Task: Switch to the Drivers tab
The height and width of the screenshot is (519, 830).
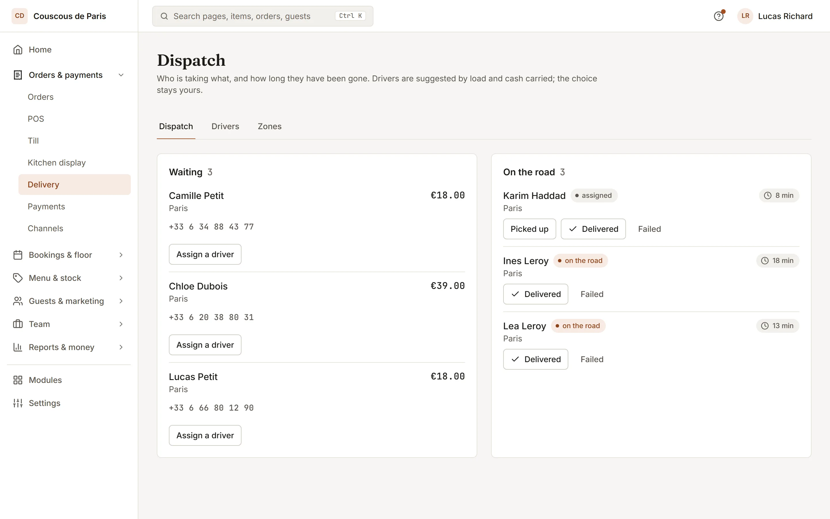Action: (x=225, y=126)
